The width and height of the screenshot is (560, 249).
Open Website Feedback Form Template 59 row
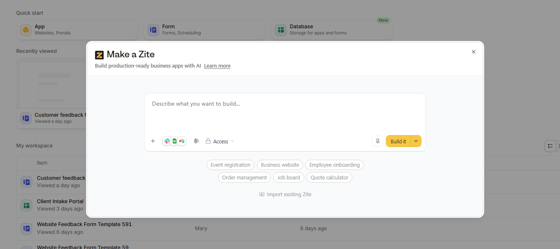[x=288, y=245]
